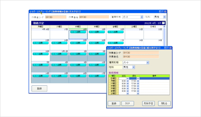The image size is (201, 117).
Task: Open 性別 dropdown in weekday schedule dialog
Action: [133, 67]
